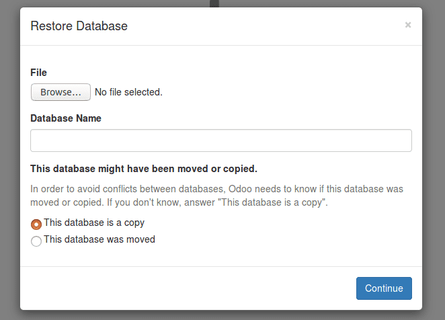Click the 'File' field label
The image size is (445, 320).
(39, 72)
